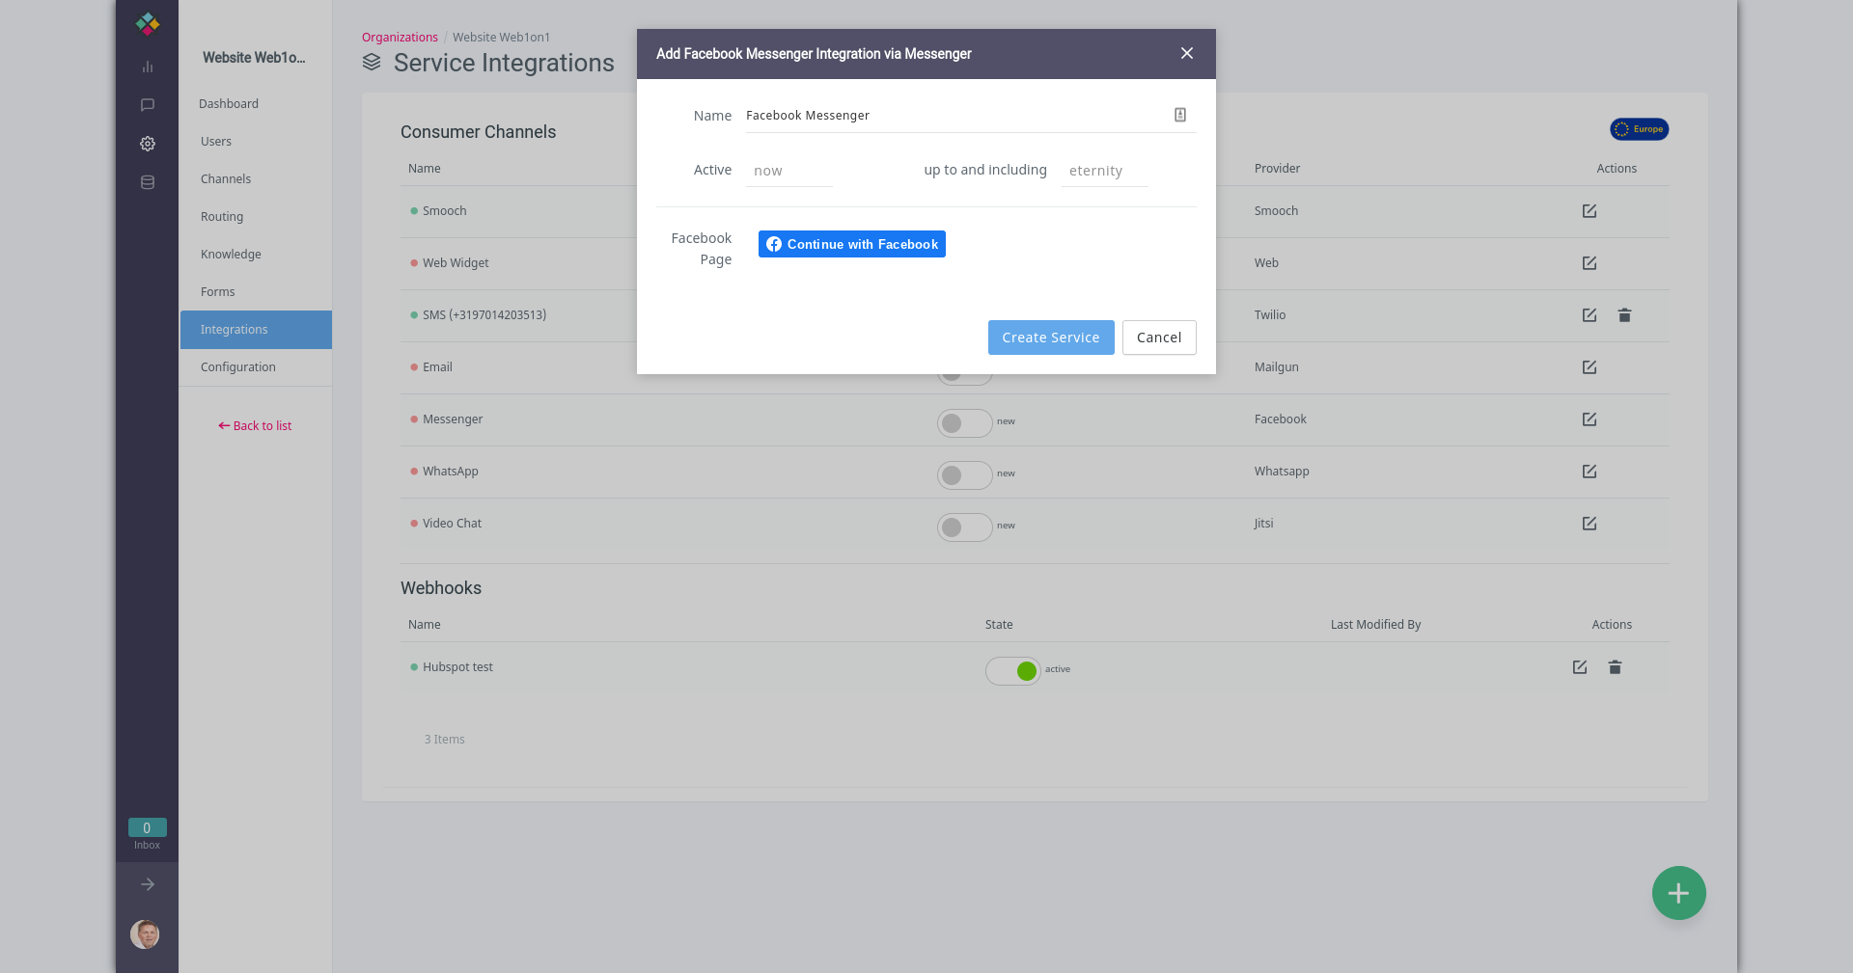Open the Organizations breadcrumb link
The height and width of the screenshot is (973, 1853).
(x=400, y=38)
